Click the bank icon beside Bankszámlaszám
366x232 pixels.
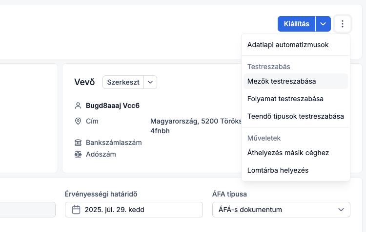pos(78,143)
